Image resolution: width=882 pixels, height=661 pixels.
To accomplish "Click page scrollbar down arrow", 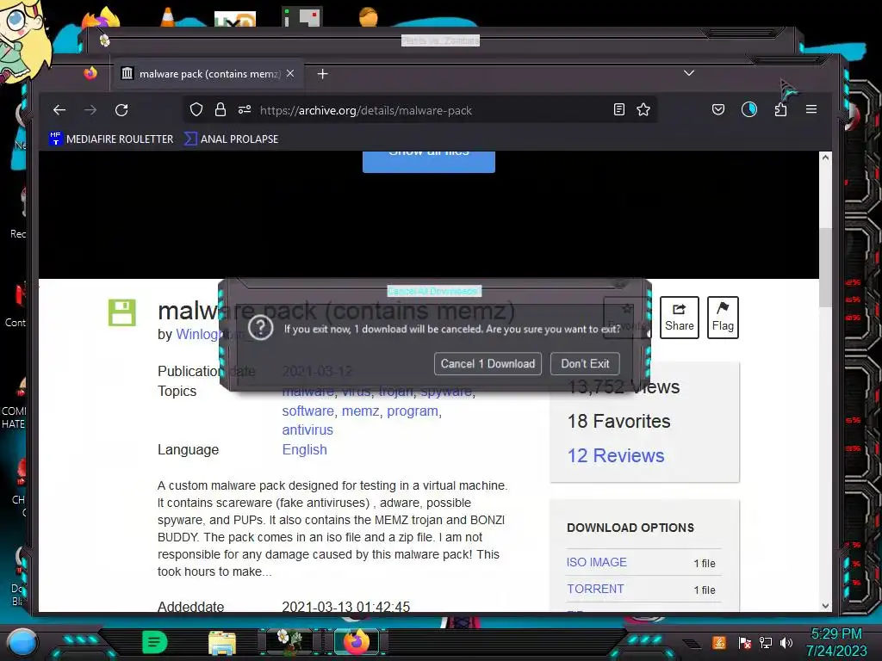I will [x=825, y=605].
